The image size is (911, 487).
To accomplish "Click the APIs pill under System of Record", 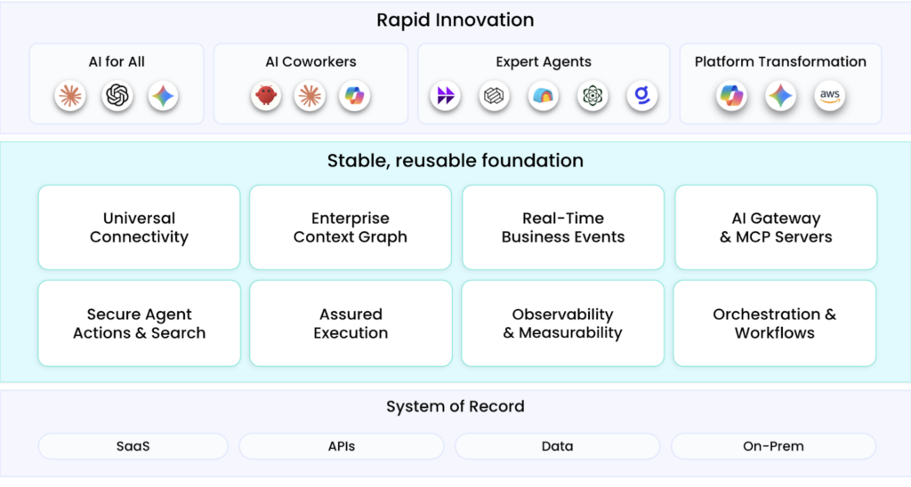I will (x=342, y=446).
